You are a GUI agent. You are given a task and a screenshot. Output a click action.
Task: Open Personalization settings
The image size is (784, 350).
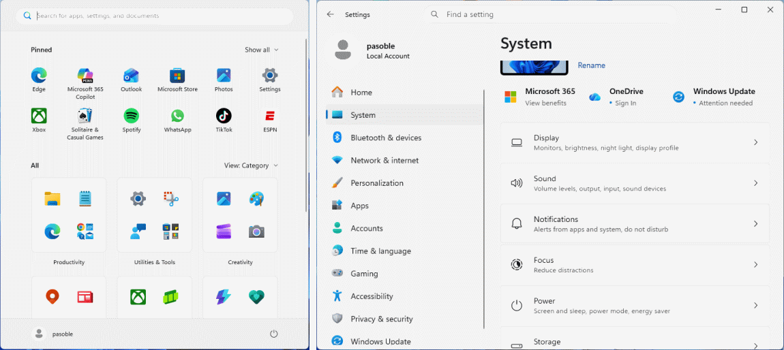[x=404, y=183]
